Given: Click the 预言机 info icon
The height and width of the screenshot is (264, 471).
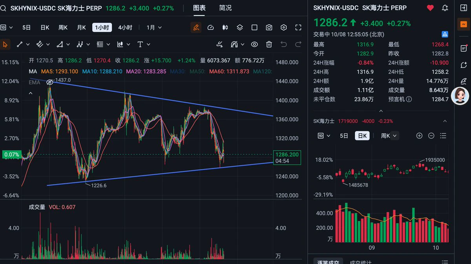Looking at the screenshot, I should (409, 99).
